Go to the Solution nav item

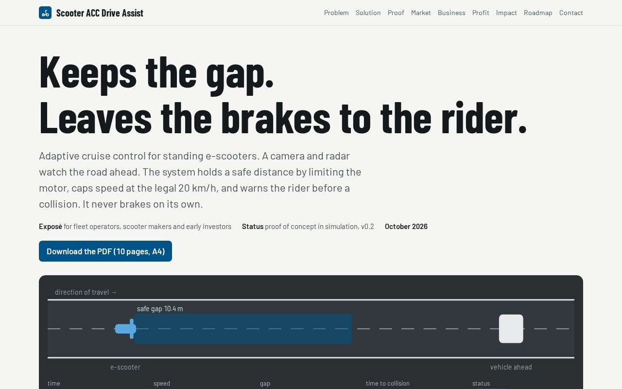point(368,13)
